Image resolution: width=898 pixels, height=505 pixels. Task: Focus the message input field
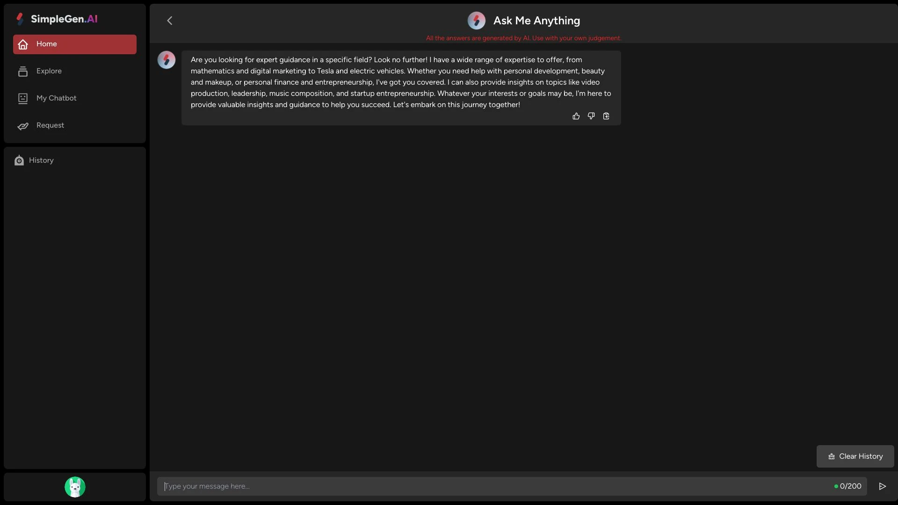pyautogui.click(x=496, y=486)
